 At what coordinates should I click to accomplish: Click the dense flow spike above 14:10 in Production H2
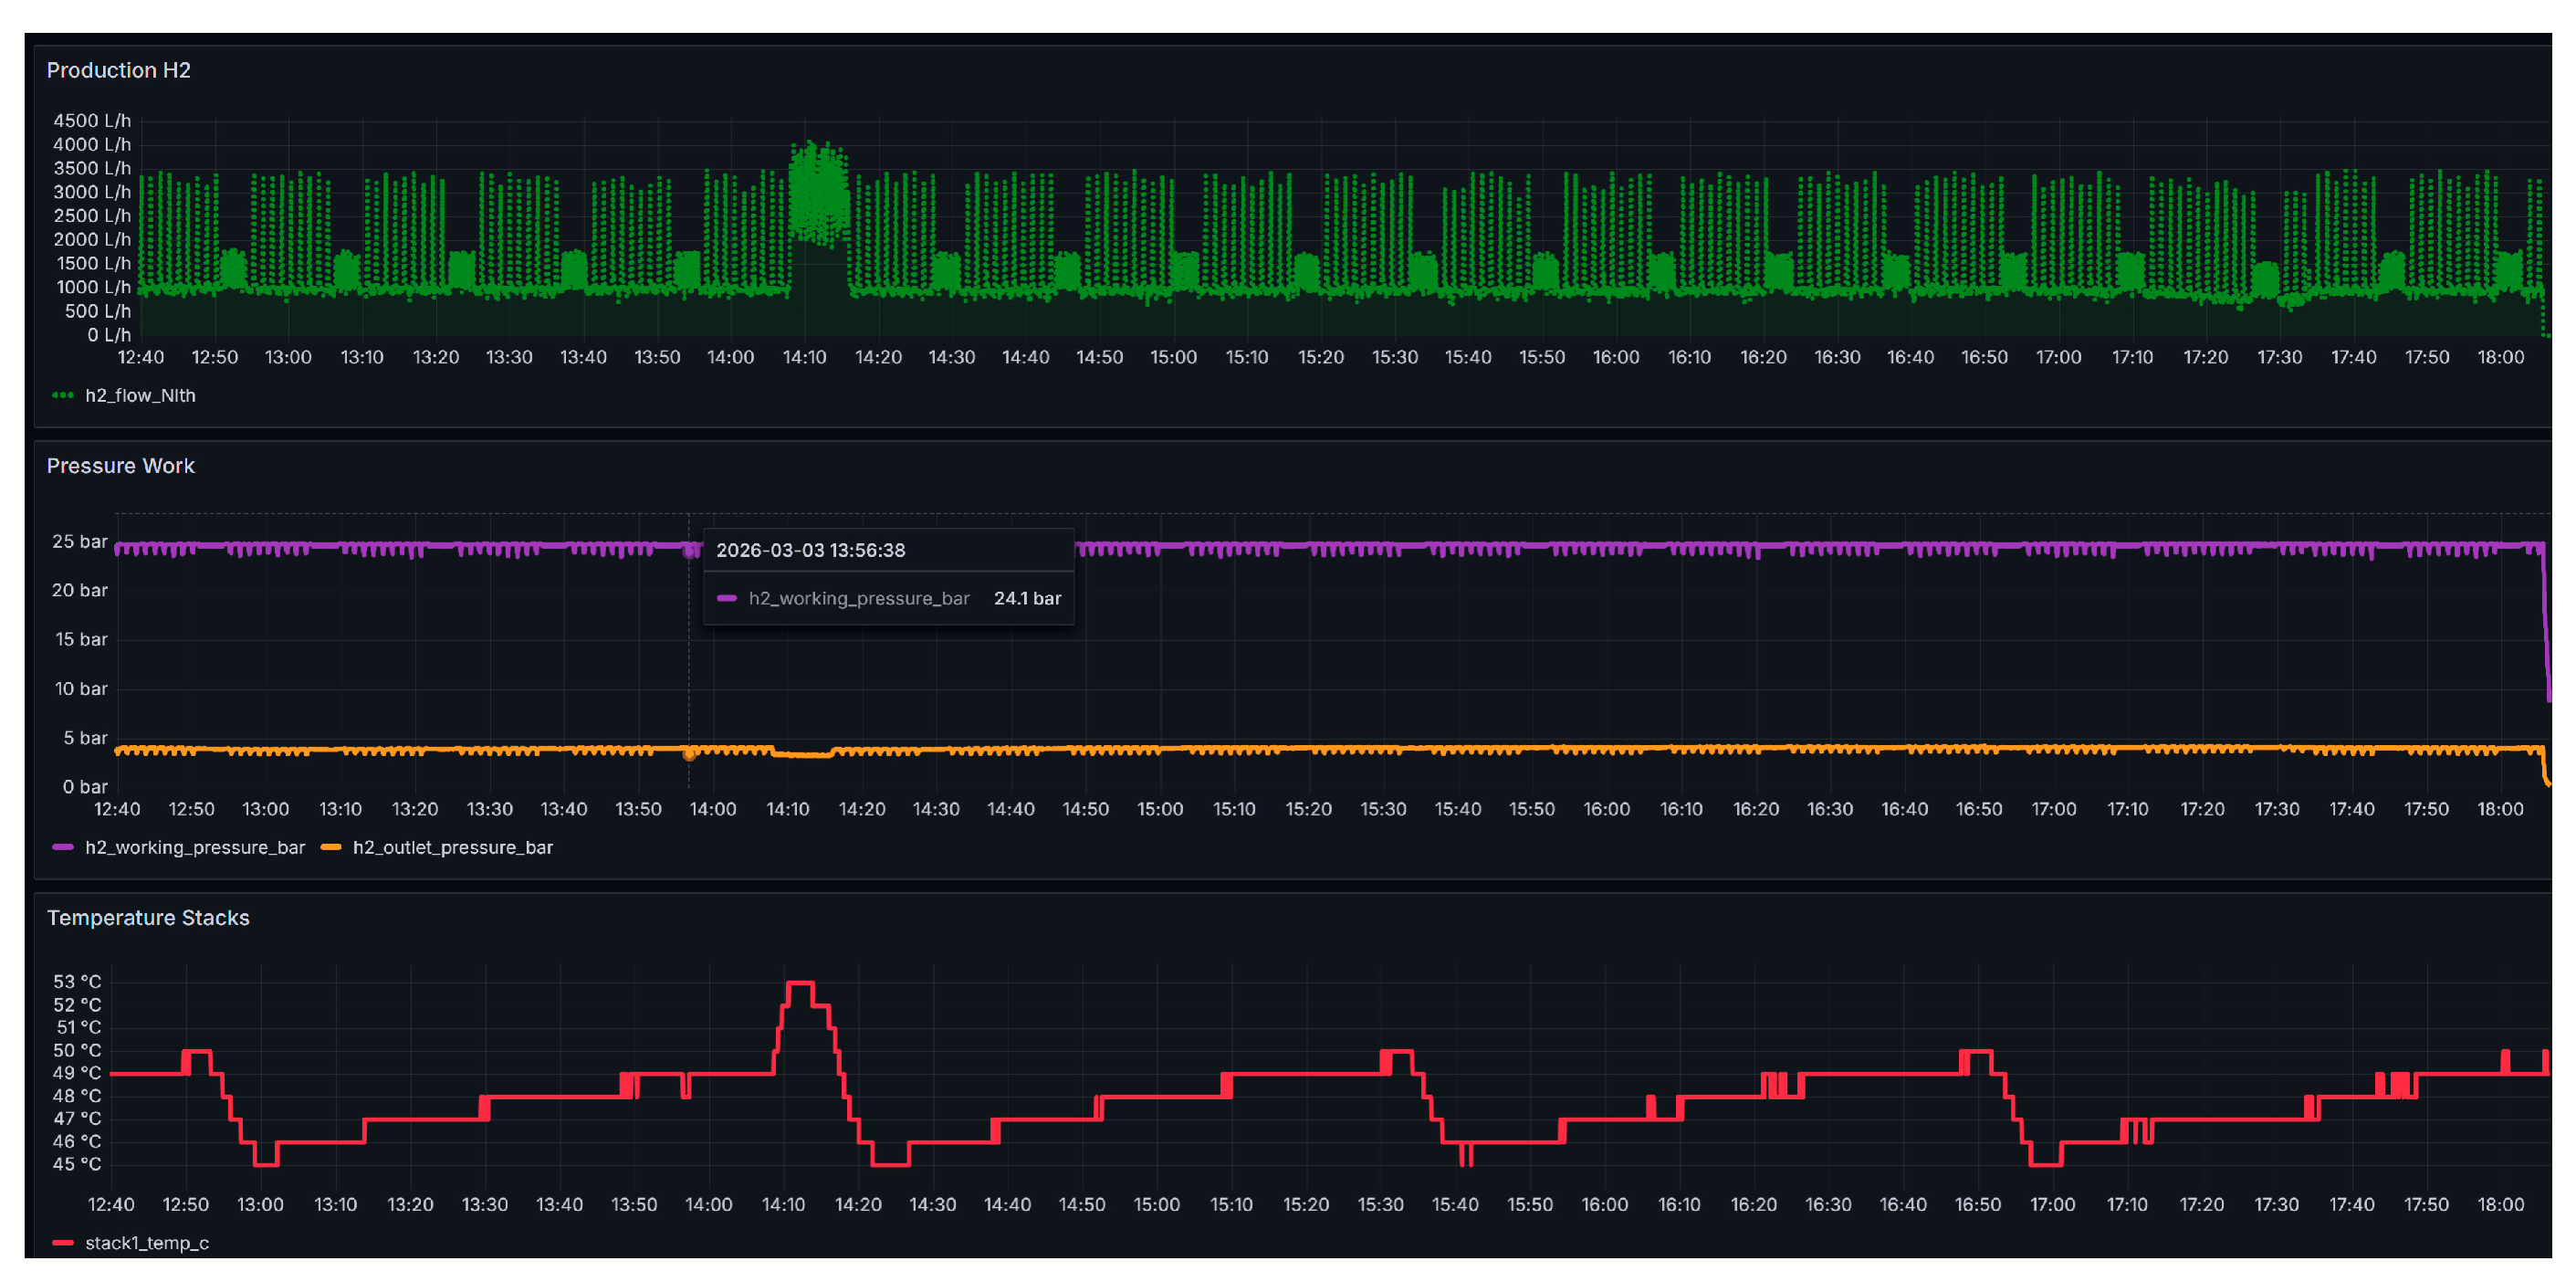tap(819, 195)
